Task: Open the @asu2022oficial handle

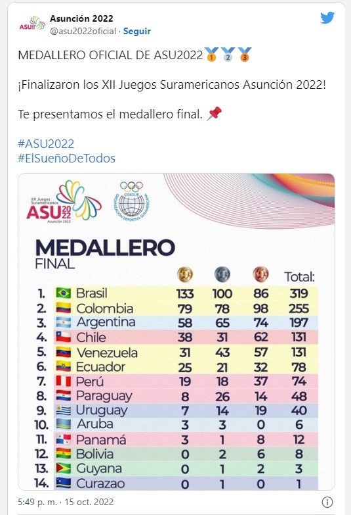Action: (83, 31)
